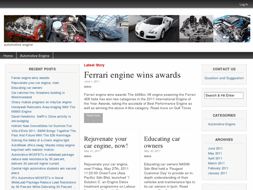This screenshot has width=253, height=190.
Task: Open the May 2011 archive
Action: pyautogui.click(x=215, y=153)
